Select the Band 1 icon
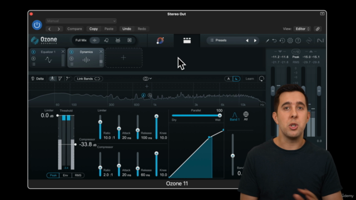 pyautogui.click(x=235, y=116)
